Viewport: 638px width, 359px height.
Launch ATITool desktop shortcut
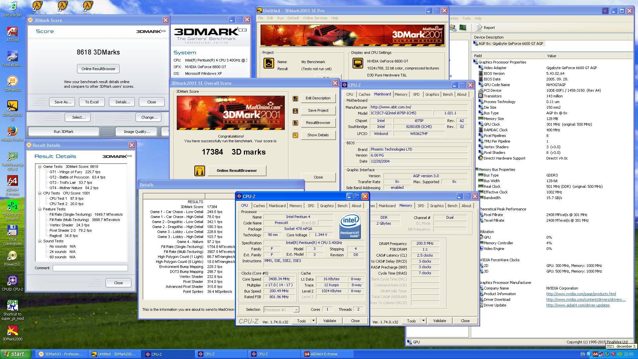(x=12, y=34)
